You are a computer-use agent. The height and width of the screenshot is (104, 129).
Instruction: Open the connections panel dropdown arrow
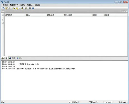pyautogui.click(x=122, y=11)
